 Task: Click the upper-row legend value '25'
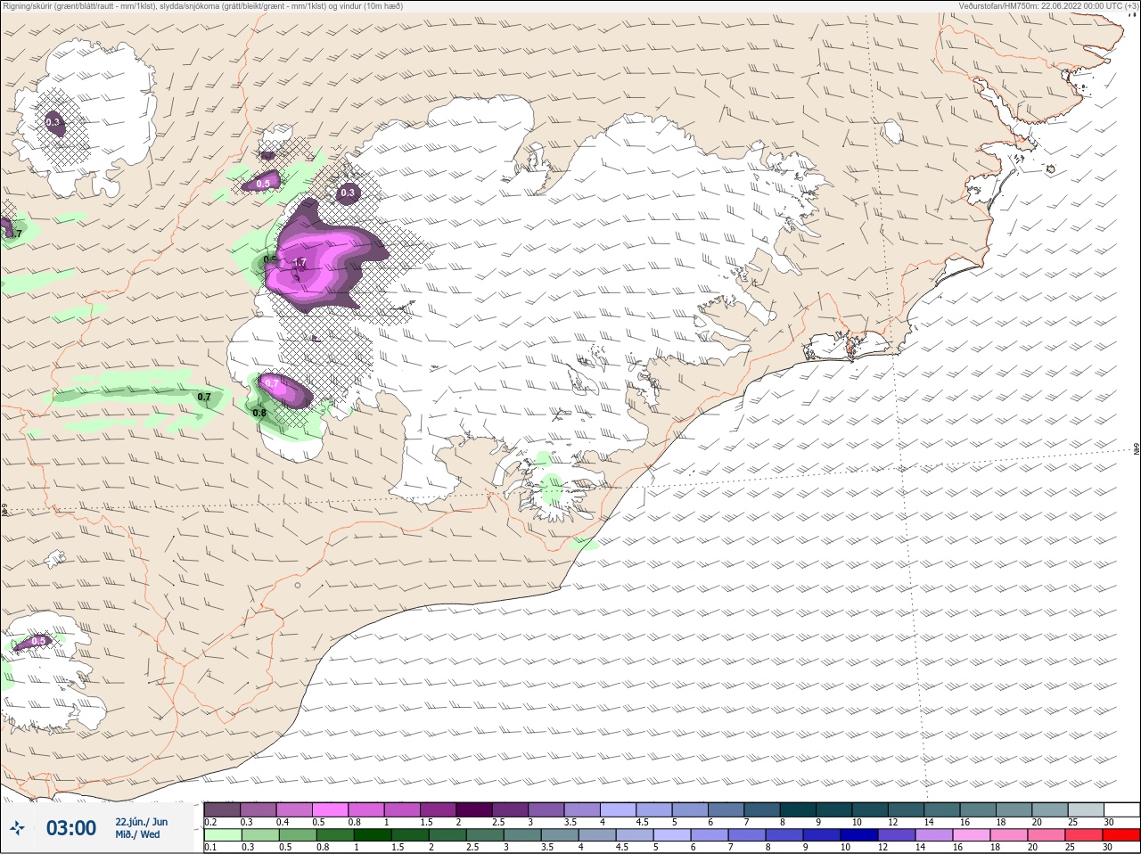[x=1072, y=822]
